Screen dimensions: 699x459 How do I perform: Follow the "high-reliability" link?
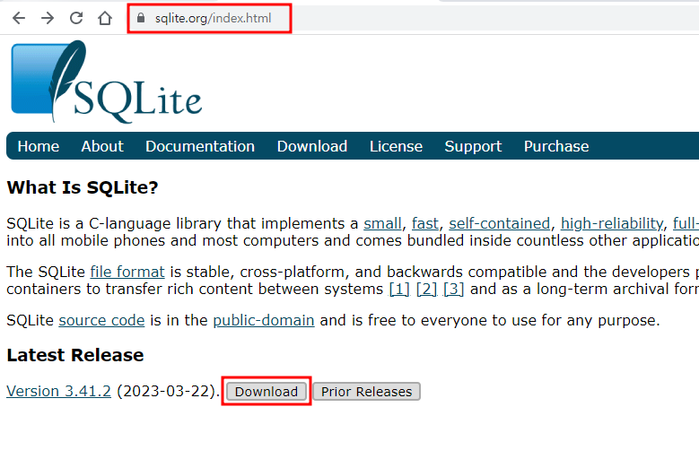point(612,223)
